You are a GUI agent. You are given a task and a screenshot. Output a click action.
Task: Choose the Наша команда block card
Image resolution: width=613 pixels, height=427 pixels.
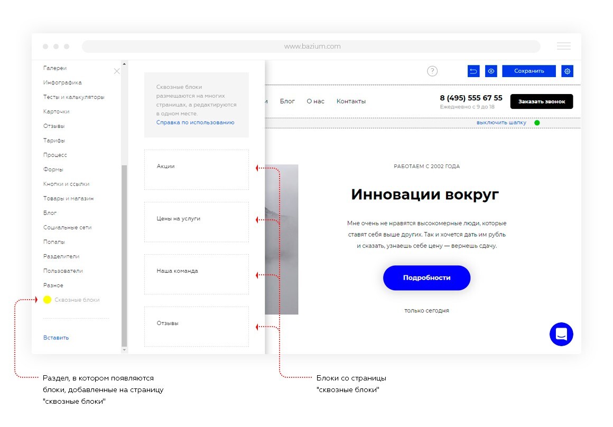196,274
